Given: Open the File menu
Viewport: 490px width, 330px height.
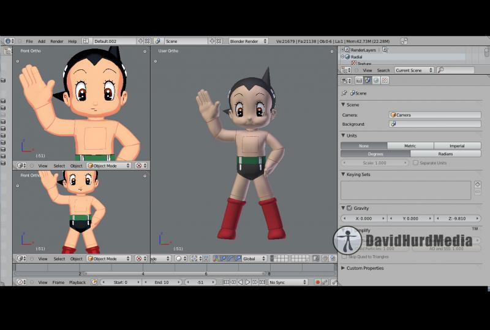Looking at the screenshot, I should tap(29, 41).
